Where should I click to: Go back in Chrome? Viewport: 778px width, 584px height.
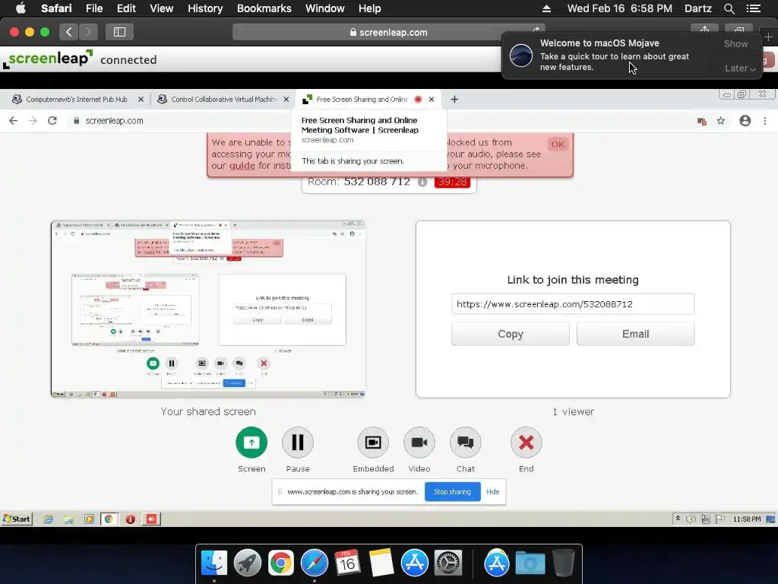(14, 121)
